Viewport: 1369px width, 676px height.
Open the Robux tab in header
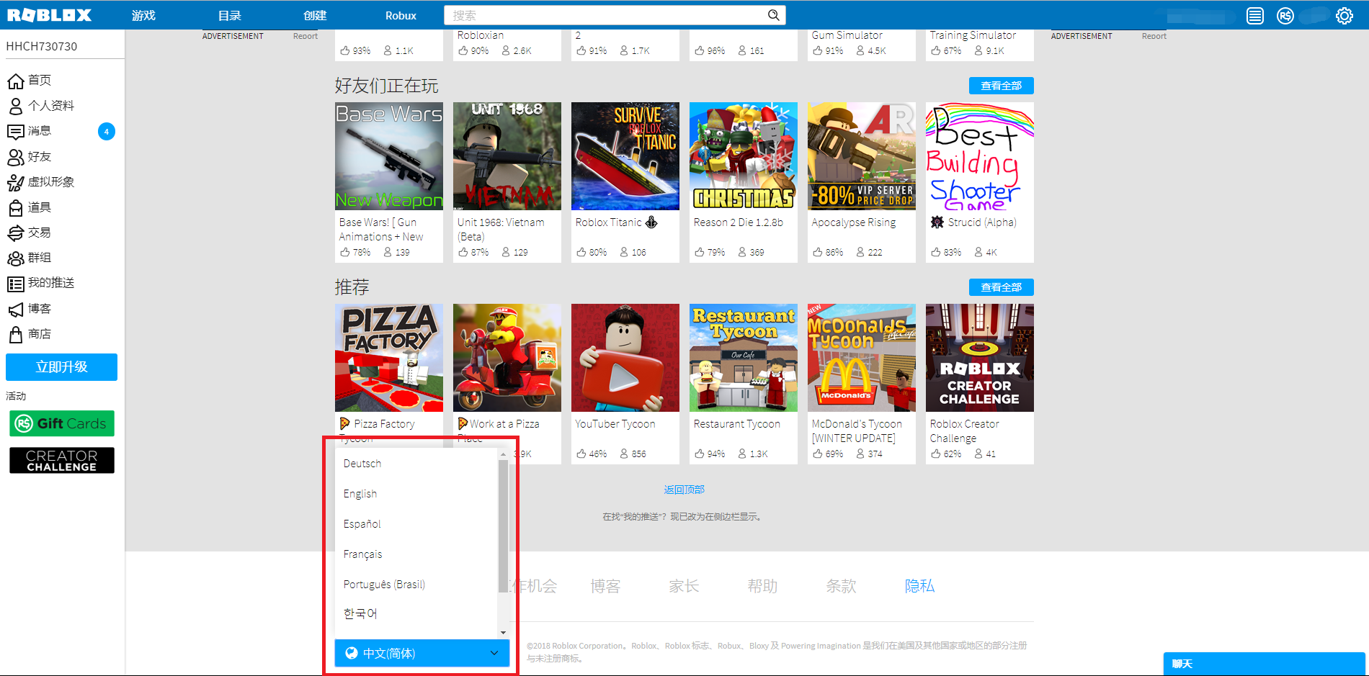401,15
